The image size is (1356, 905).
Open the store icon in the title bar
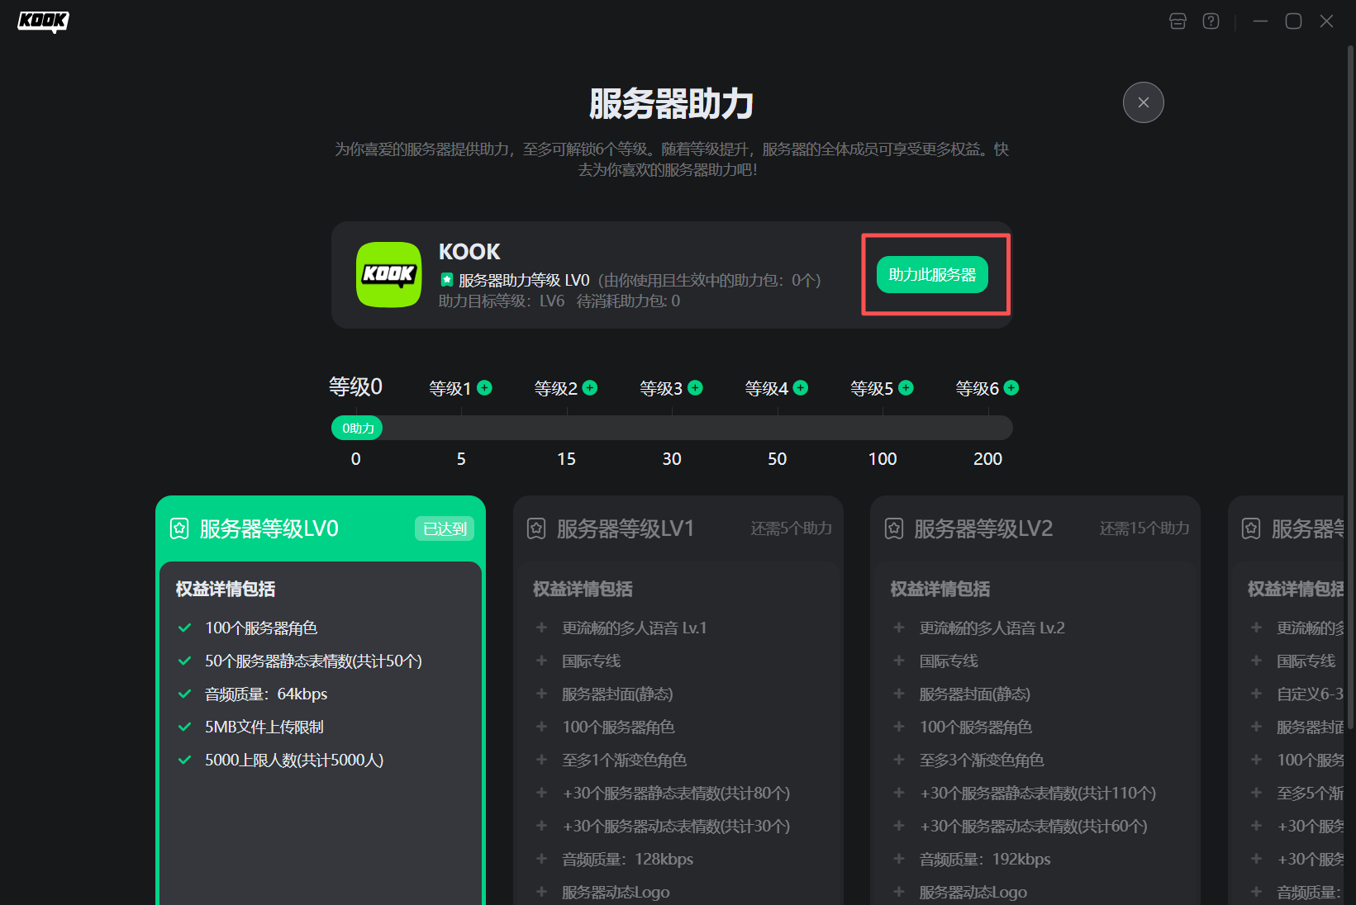click(1178, 21)
